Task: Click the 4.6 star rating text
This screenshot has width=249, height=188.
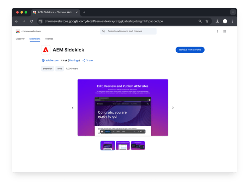Action: [64, 60]
